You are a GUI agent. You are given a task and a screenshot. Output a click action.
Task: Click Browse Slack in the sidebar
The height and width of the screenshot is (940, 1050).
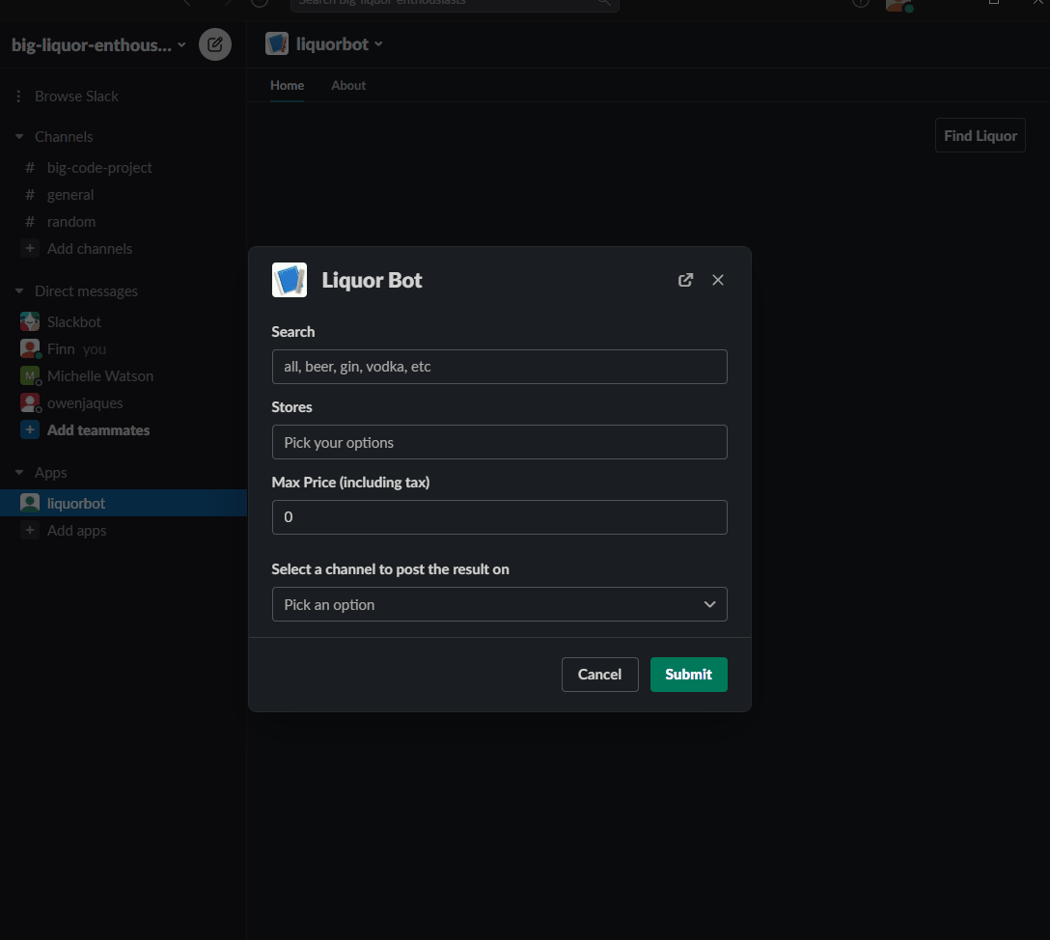(x=76, y=97)
